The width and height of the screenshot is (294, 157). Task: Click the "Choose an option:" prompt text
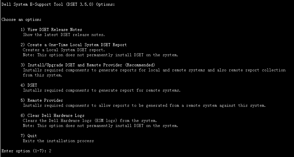[21, 20]
